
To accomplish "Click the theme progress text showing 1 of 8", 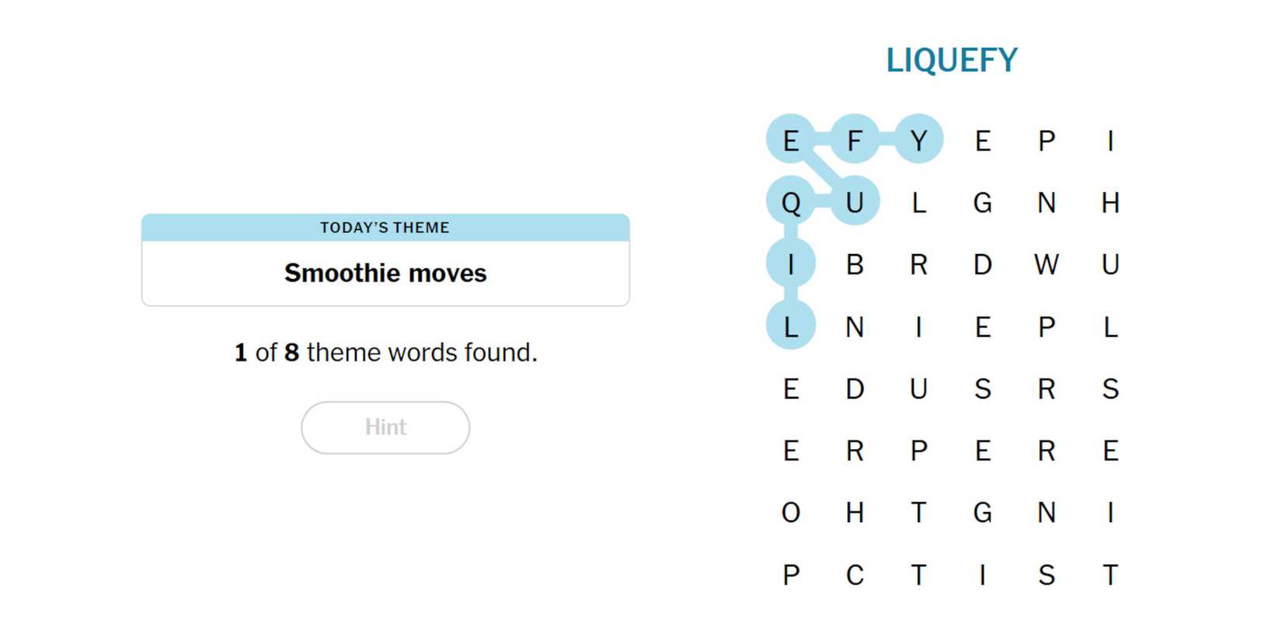I will tap(385, 352).
